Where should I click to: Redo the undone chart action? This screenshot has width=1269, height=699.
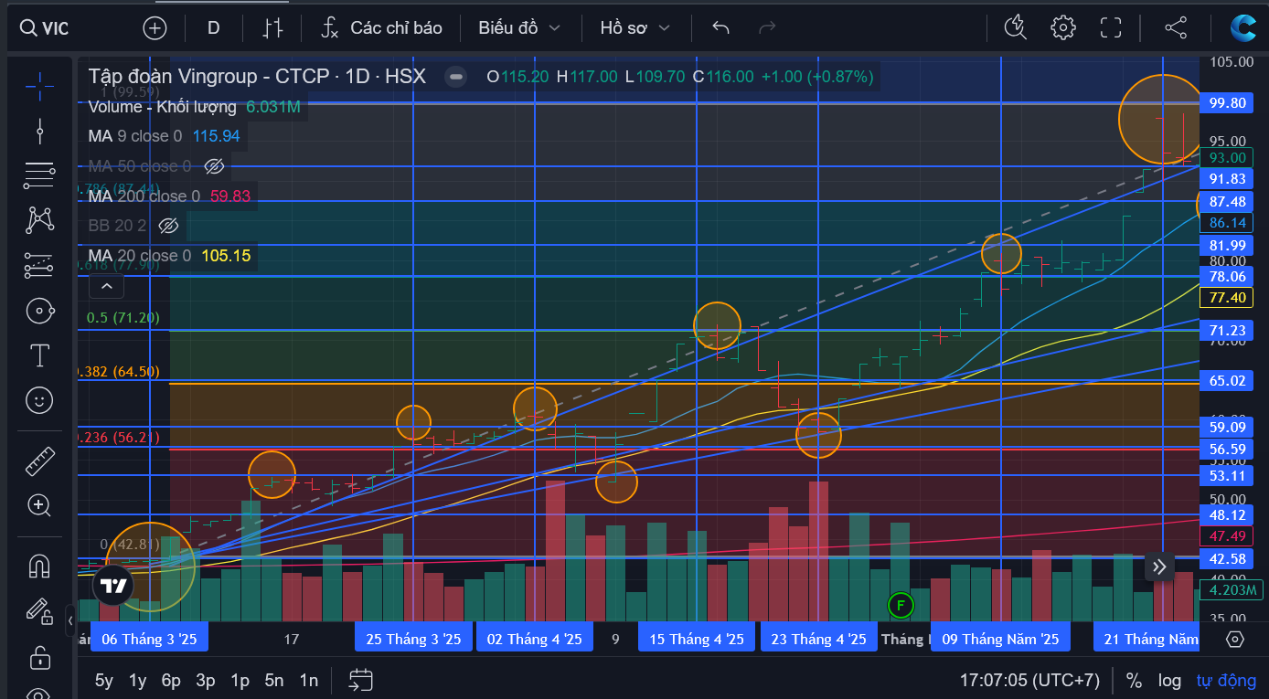point(767,27)
